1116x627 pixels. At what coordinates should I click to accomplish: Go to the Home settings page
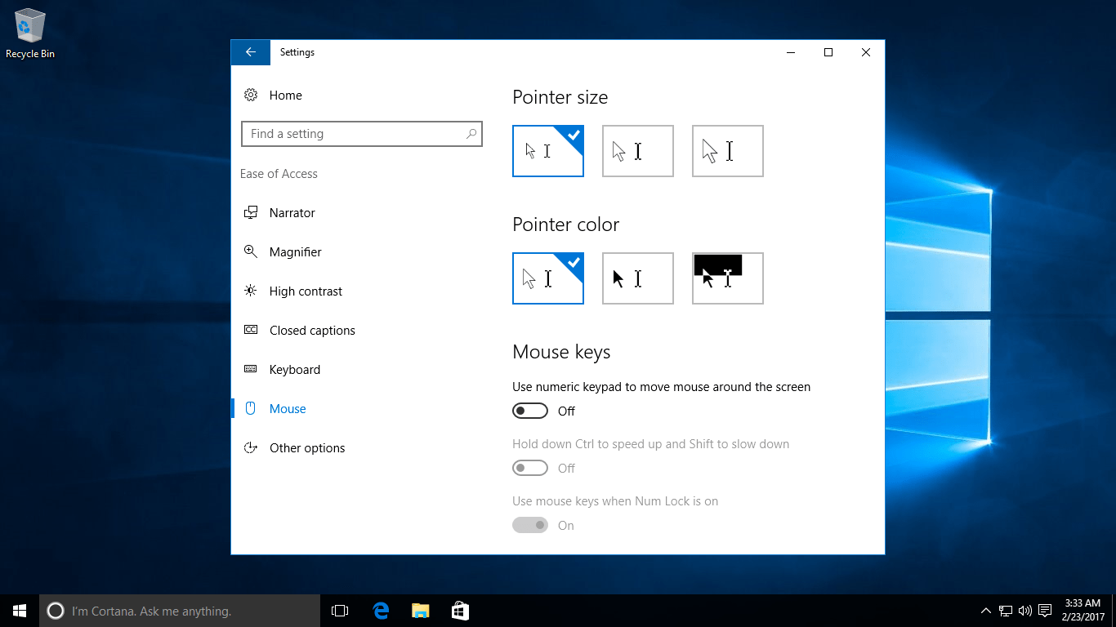[x=285, y=95]
